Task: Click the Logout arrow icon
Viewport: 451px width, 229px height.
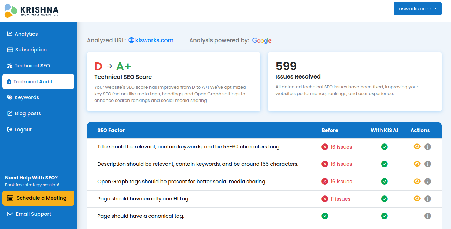Action: [10, 130]
